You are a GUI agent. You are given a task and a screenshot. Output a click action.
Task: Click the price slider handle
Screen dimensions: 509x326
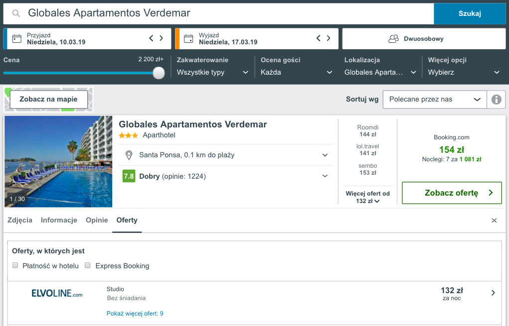(x=159, y=73)
